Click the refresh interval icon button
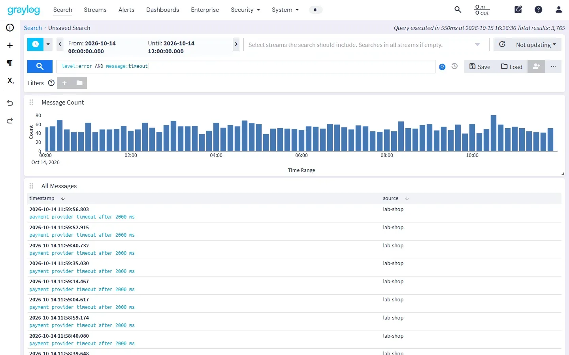 (x=502, y=44)
